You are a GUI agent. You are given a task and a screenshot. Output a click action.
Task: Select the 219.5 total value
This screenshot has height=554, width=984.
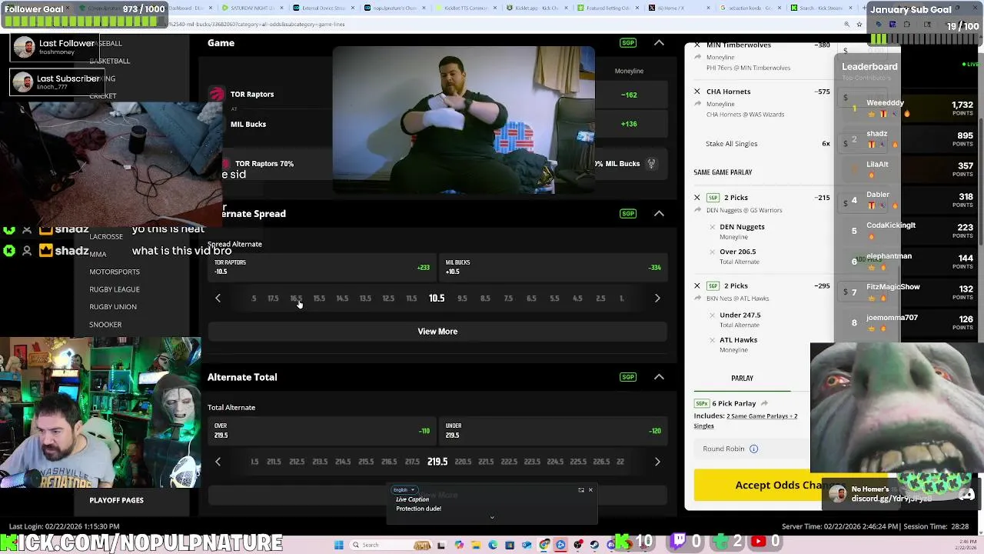[437, 462]
